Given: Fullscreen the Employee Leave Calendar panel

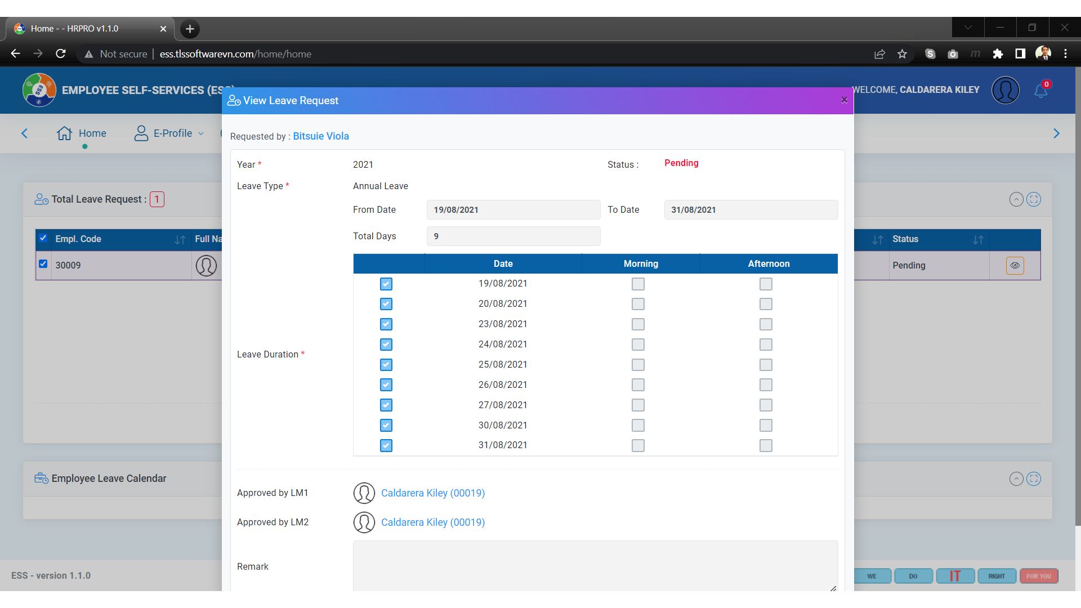Looking at the screenshot, I should click(1034, 479).
